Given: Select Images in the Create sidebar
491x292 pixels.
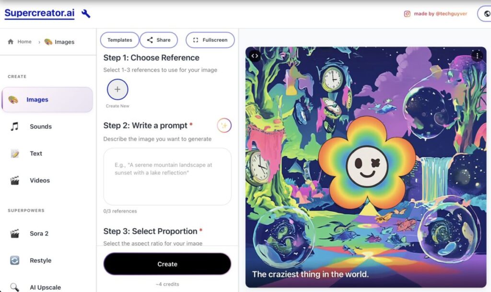Looking at the screenshot, I should [x=47, y=100].
